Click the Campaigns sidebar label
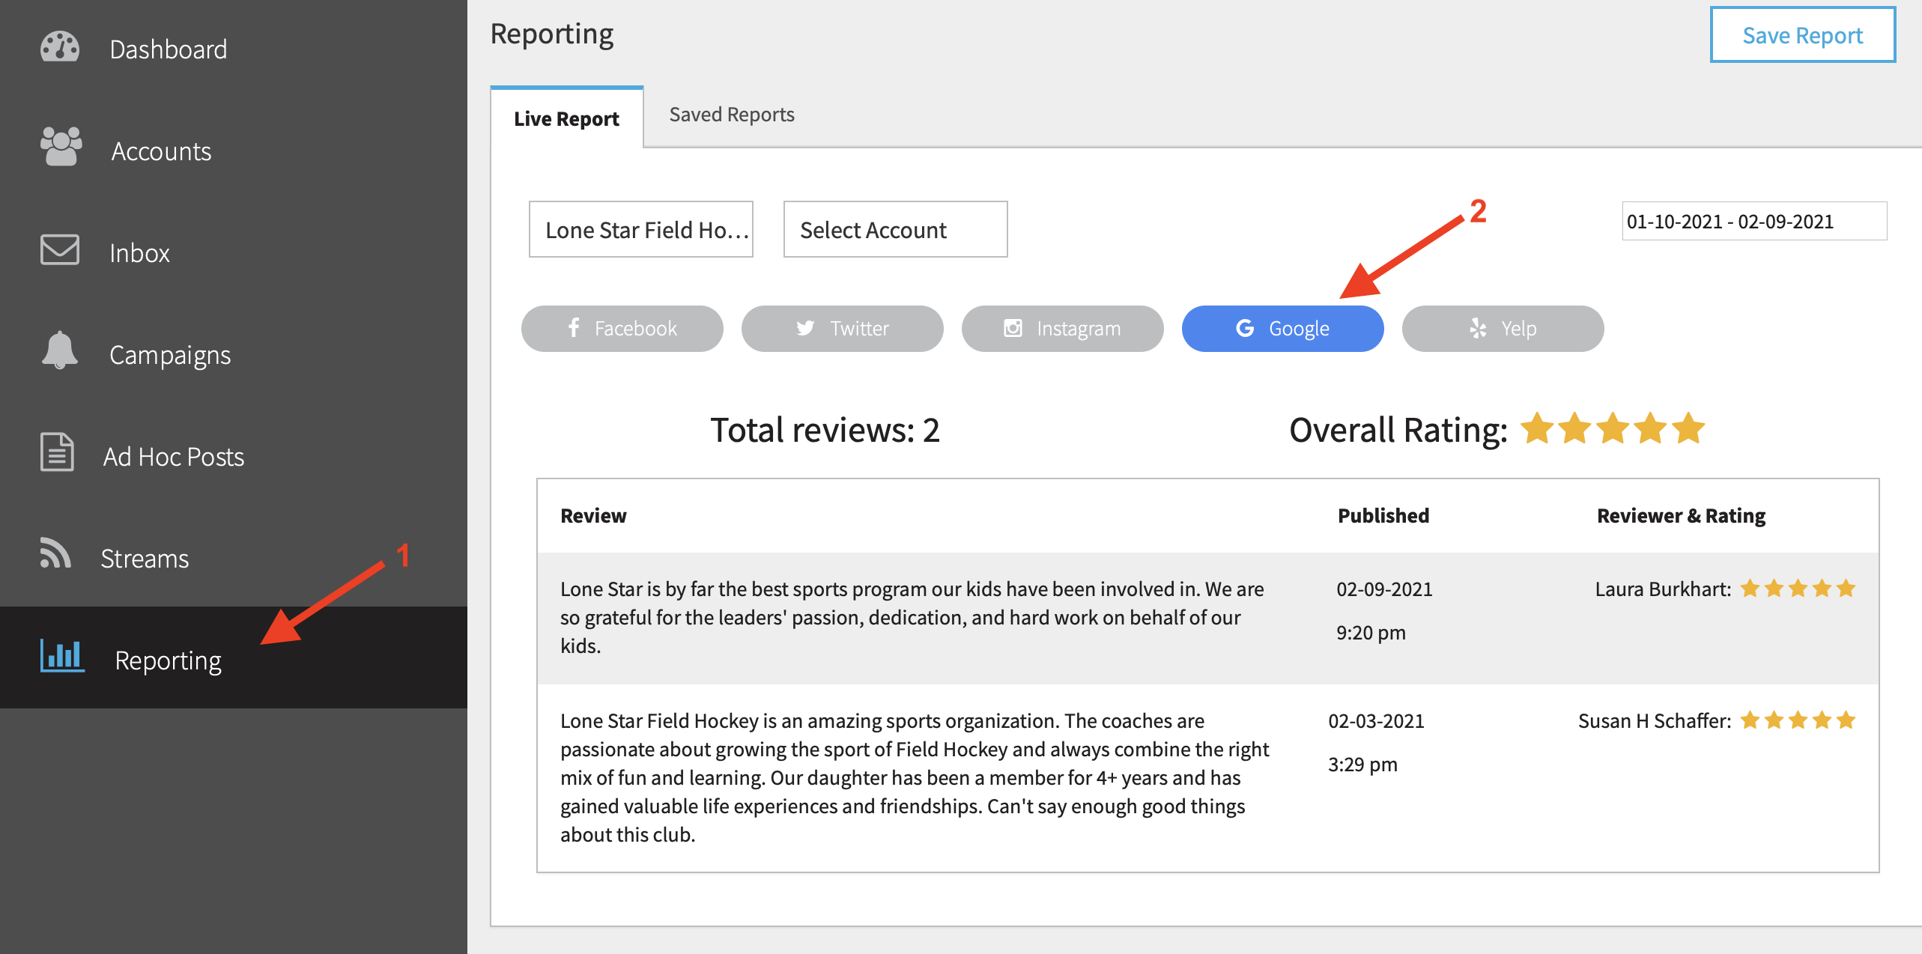The image size is (1922, 954). coord(170,355)
